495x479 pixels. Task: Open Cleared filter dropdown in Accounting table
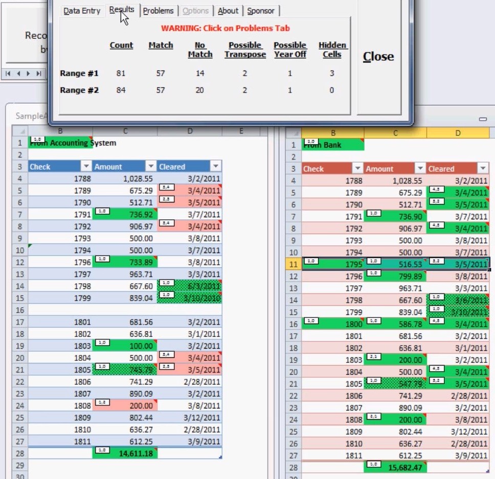[x=216, y=166]
